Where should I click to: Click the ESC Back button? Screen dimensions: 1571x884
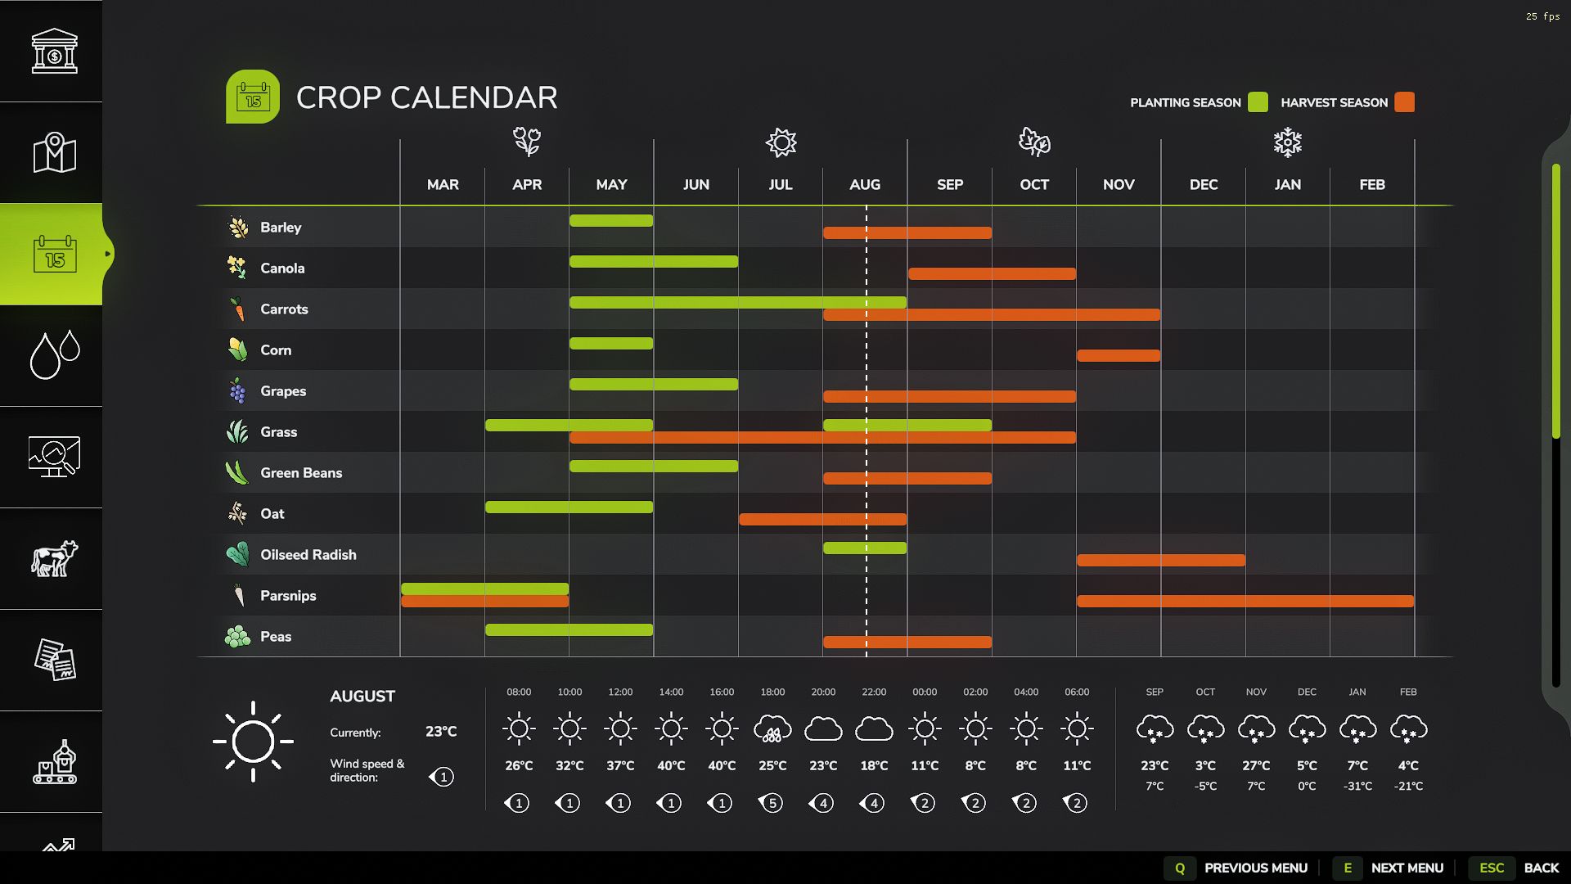point(1517,868)
